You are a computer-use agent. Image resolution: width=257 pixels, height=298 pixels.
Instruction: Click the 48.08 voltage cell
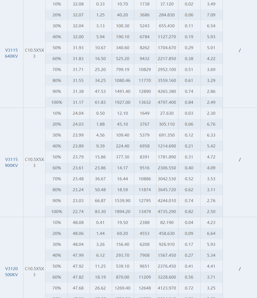click(x=78, y=223)
